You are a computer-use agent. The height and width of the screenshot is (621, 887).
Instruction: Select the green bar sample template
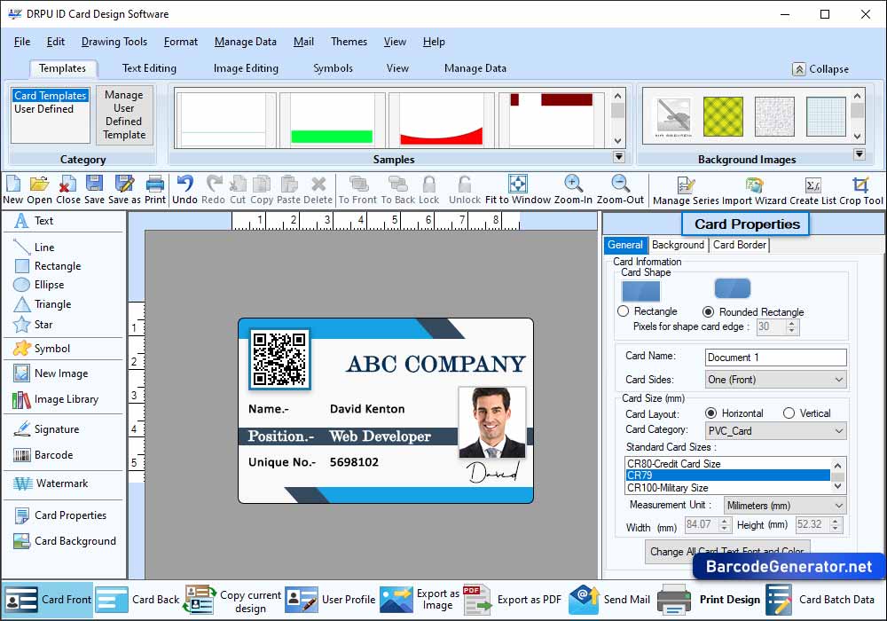point(332,120)
